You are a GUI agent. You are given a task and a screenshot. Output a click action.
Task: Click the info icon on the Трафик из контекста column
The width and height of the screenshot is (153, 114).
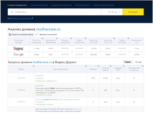[85, 38]
